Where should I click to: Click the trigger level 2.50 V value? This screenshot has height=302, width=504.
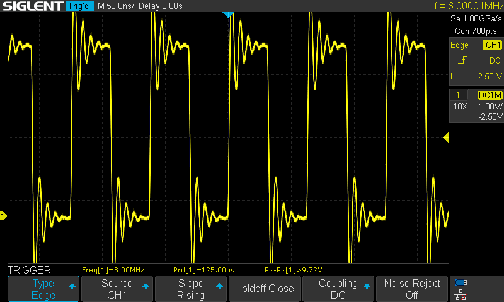(490, 76)
